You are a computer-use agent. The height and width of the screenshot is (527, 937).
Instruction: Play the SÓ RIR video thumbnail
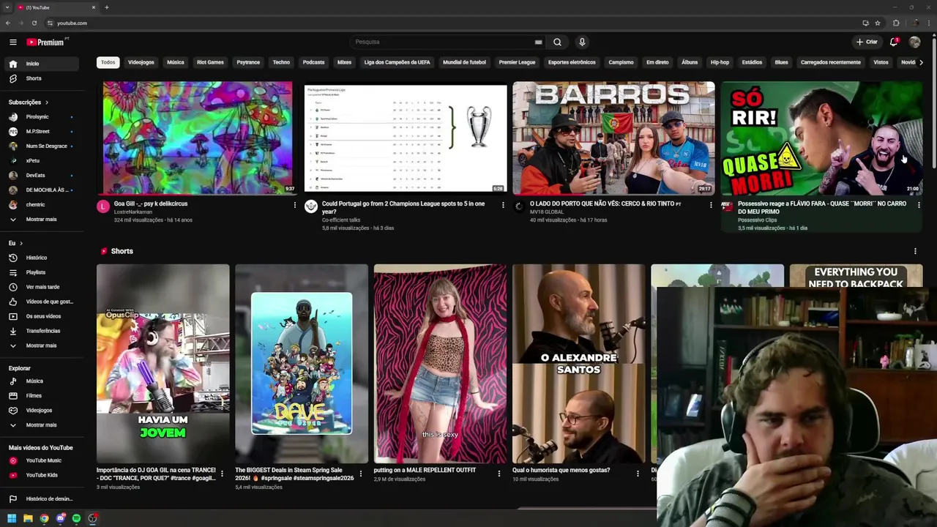[821, 138]
